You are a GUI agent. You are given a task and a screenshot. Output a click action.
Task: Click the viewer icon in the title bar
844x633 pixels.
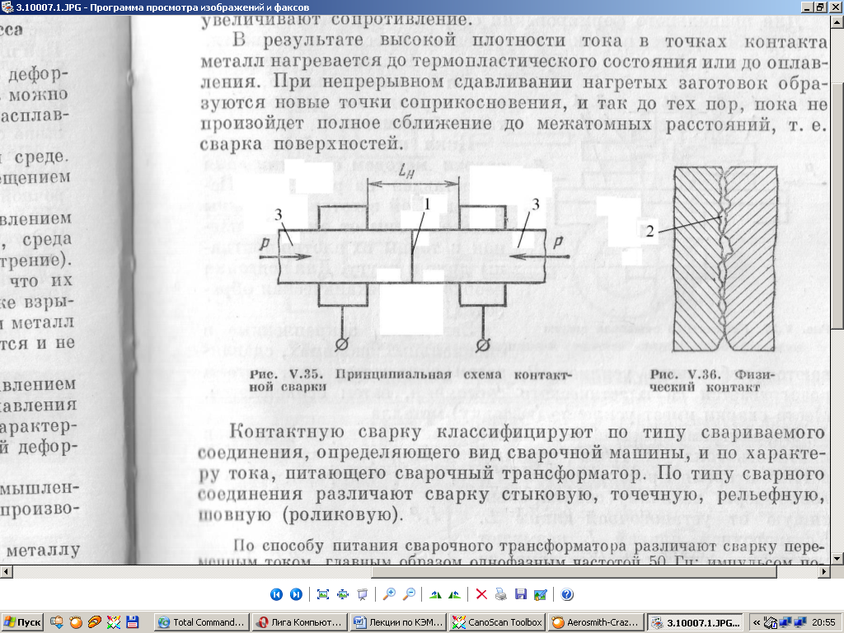7,7
